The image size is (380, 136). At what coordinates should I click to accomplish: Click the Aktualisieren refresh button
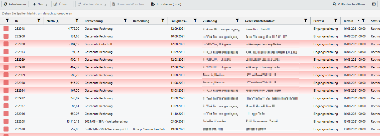15,4
